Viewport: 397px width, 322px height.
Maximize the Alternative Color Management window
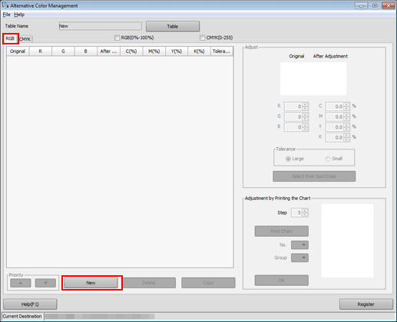tap(375, 5)
